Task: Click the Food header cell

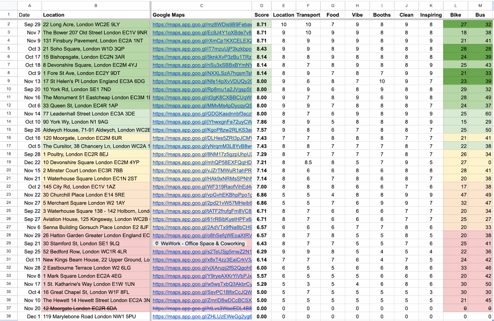Action: coord(333,15)
